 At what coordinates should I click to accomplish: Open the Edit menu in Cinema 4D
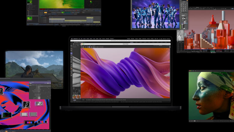click(81, 39)
